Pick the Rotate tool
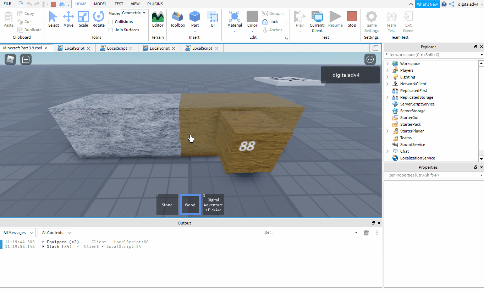The height and width of the screenshot is (293, 484). click(x=99, y=19)
